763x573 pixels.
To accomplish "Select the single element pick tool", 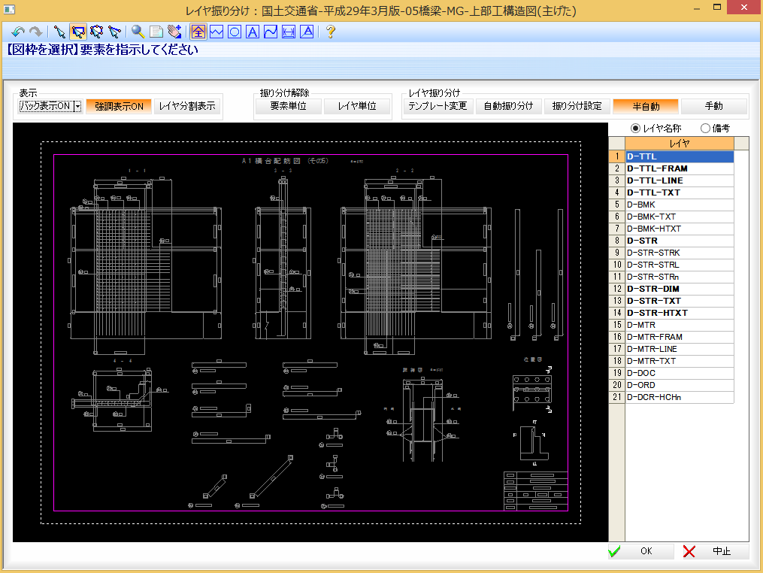I will 60,32.
